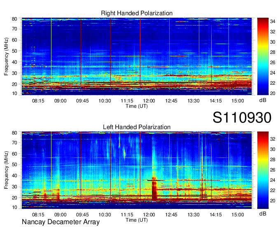
Task: Click the Left Handed plot's color scale bar
Action: tap(263, 170)
